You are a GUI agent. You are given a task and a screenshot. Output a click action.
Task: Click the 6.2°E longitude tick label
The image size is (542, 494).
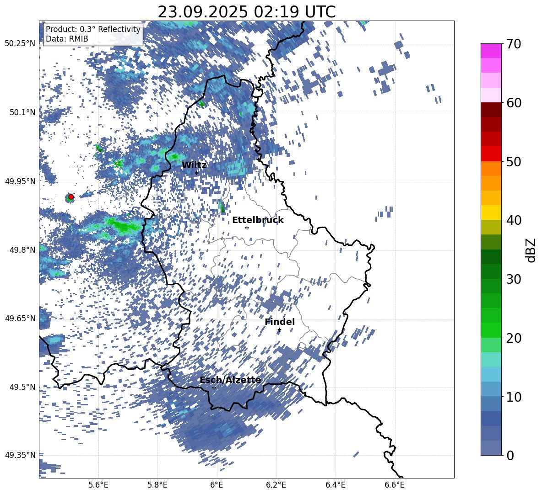[276, 485]
